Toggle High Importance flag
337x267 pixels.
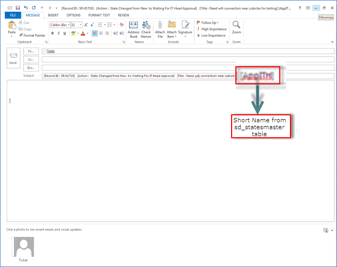pyautogui.click(x=212, y=29)
